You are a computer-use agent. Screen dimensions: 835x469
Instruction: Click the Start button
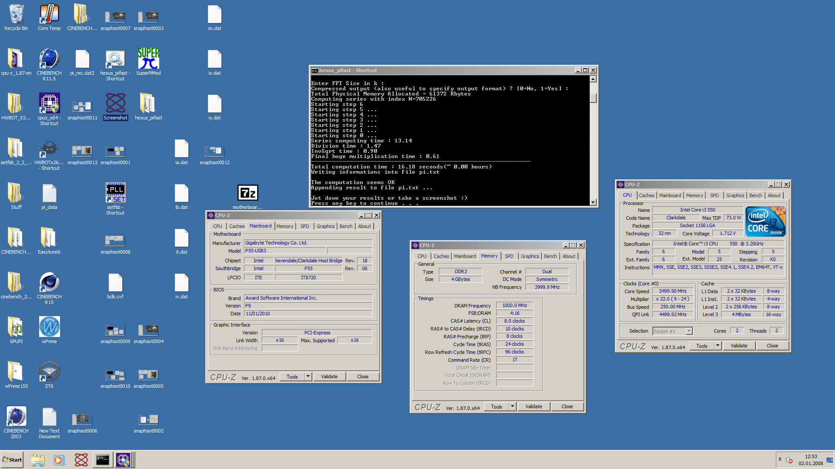(12, 459)
